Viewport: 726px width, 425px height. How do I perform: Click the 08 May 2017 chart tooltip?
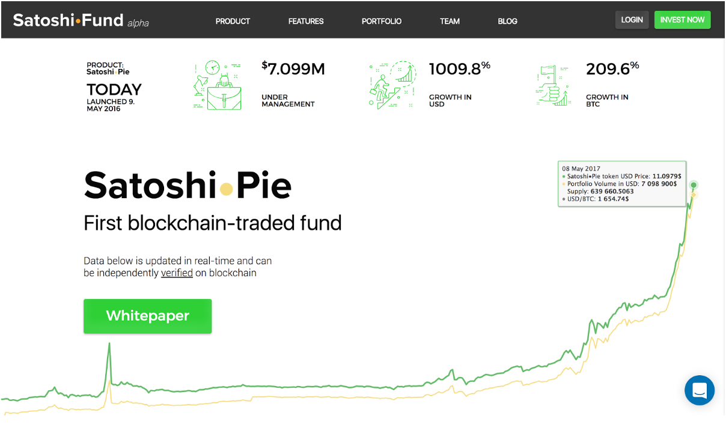[x=622, y=184]
